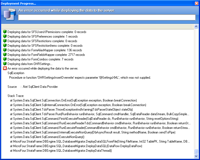Click the green icon beside OHRSettings entry
This screenshot has width=200, height=160.
point(5,64)
